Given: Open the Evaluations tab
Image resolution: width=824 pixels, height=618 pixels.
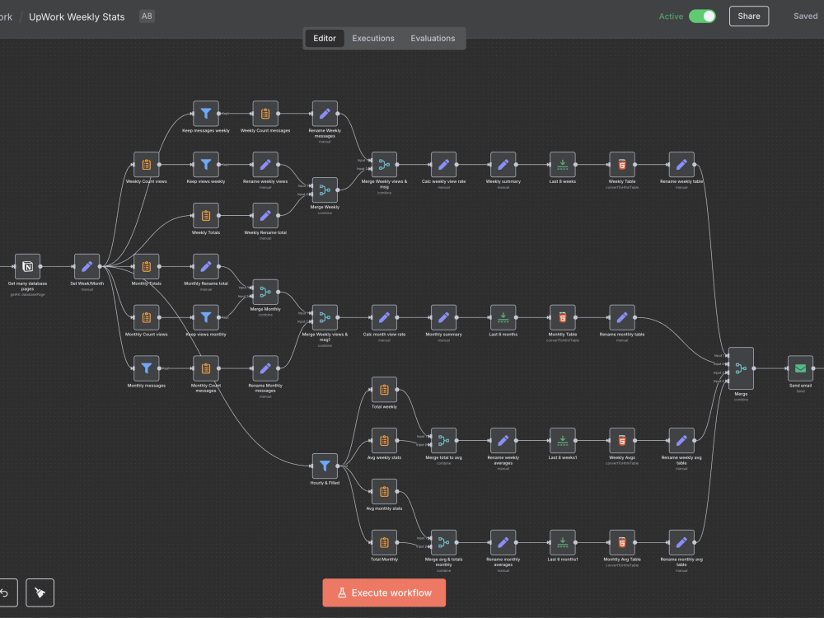Looking at the screenshot, I should [x=433, y=39].
